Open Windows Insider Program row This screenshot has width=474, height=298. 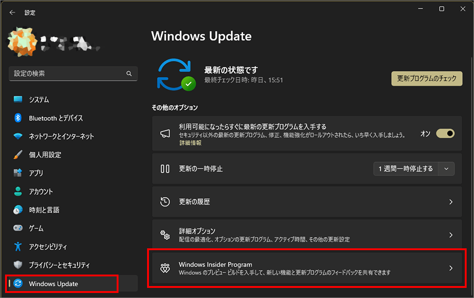click(307, 268)
